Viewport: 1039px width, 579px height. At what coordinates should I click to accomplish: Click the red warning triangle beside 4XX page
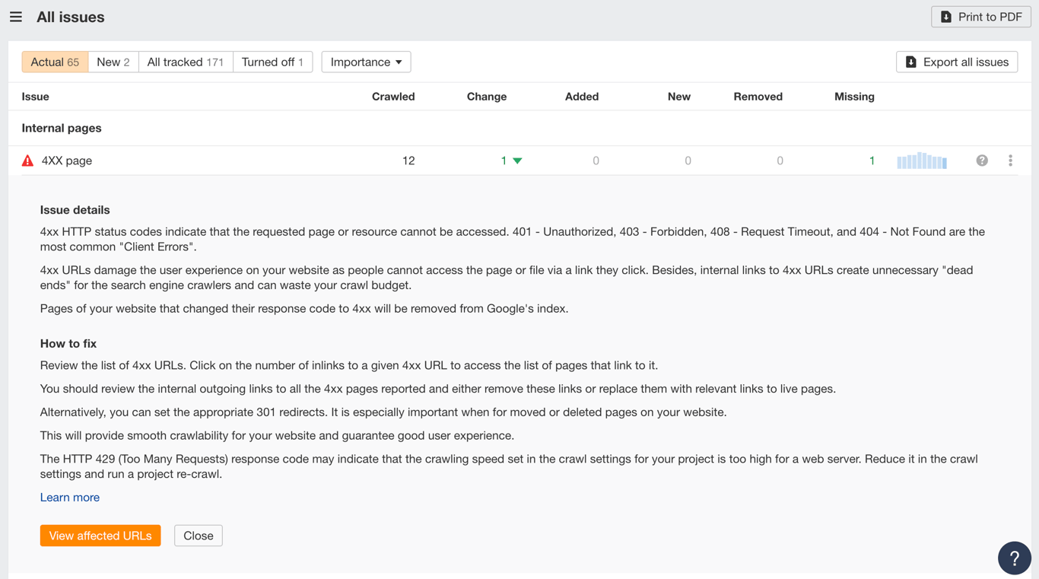[x=27, y=160]
